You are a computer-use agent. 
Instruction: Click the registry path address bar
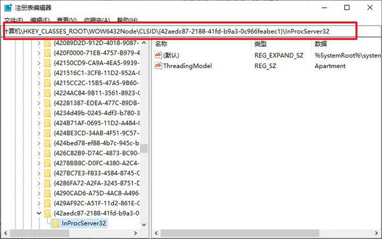coord(180,31)
